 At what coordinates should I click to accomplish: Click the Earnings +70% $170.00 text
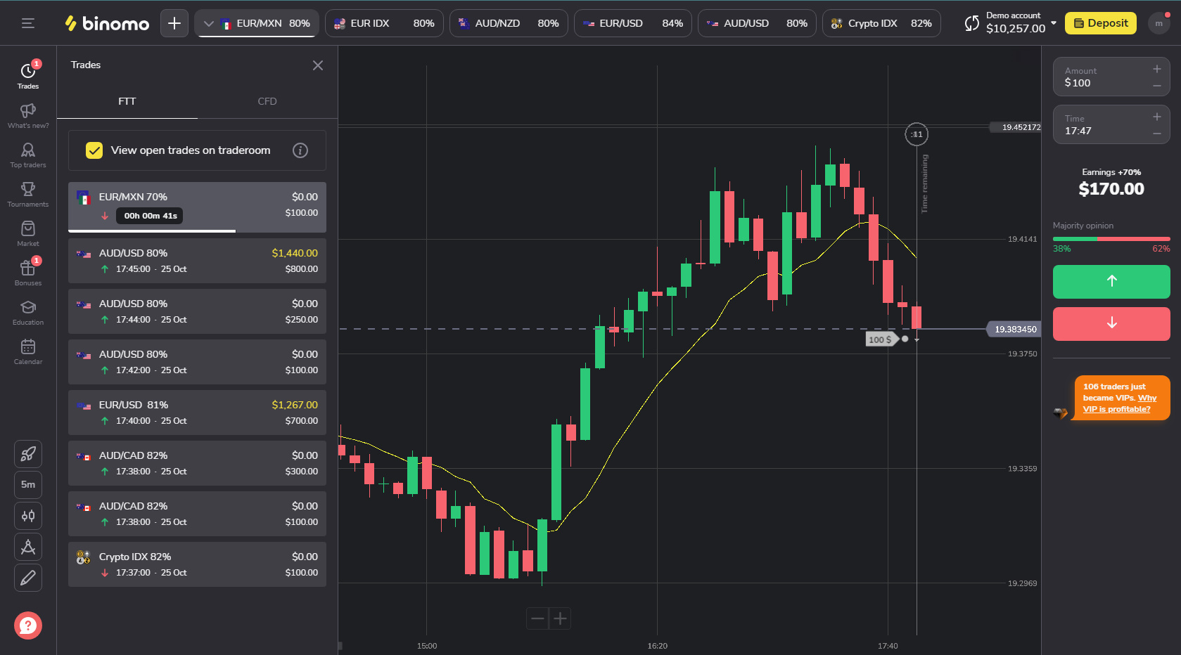1111,183
